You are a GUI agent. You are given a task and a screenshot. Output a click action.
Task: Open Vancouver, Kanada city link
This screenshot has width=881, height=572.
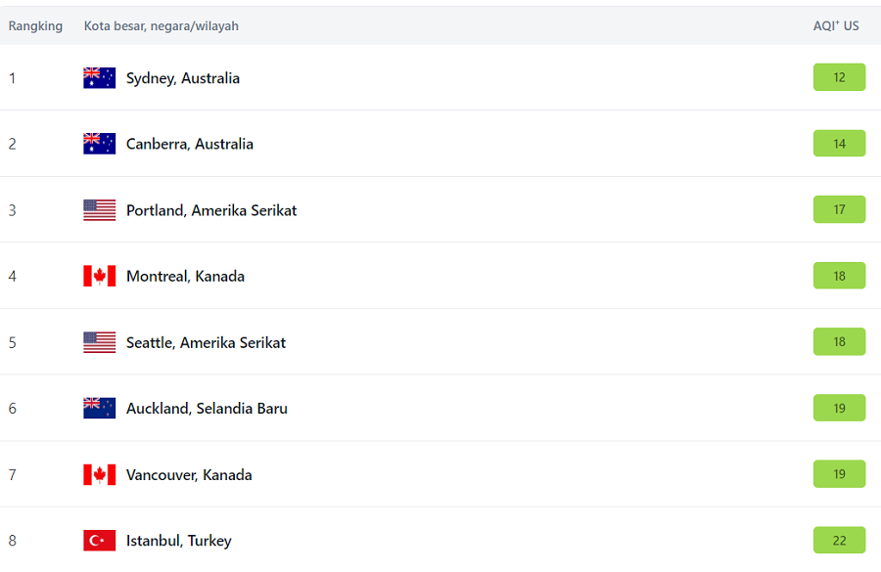[x=189, y=474]
